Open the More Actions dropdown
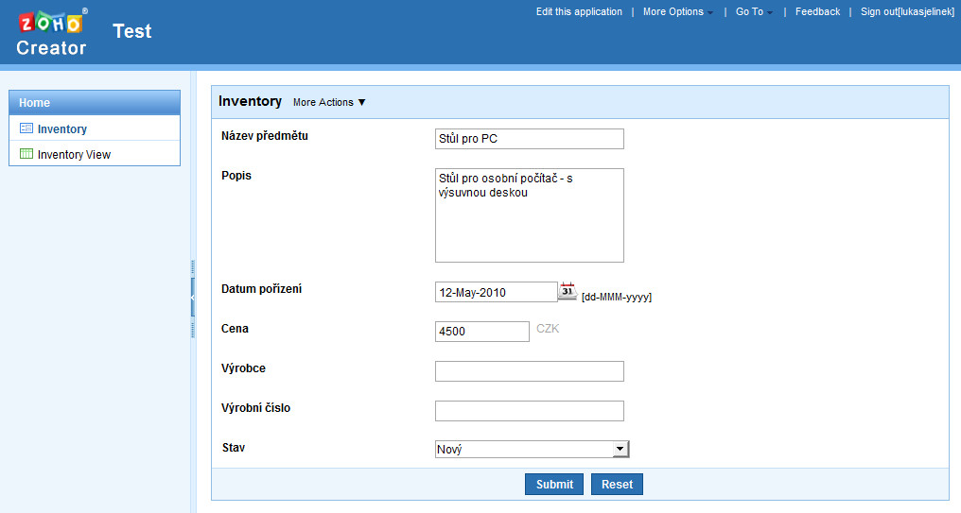This screenshot has height=513, width=961. (329, 102)
